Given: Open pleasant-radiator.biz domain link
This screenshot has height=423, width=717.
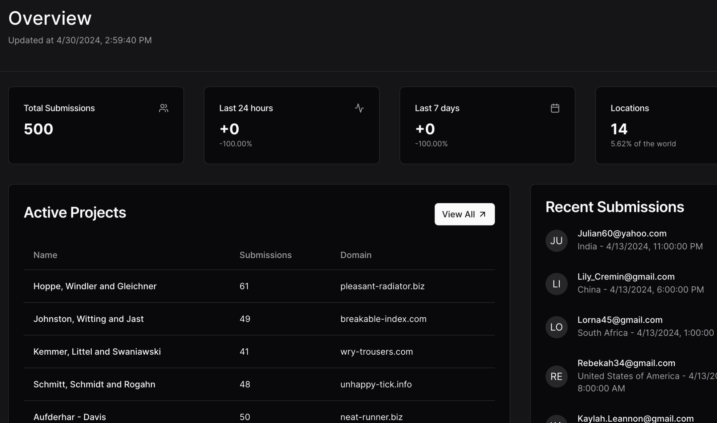Looking at the screenshot, I should pos(382,286).
